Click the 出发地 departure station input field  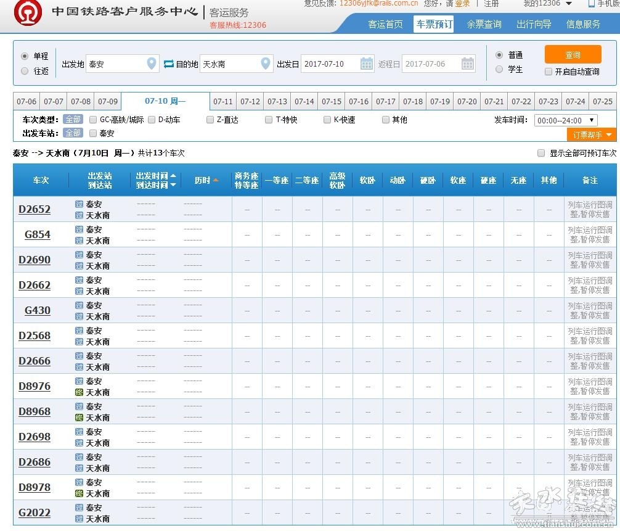click(x=116, y=64)
